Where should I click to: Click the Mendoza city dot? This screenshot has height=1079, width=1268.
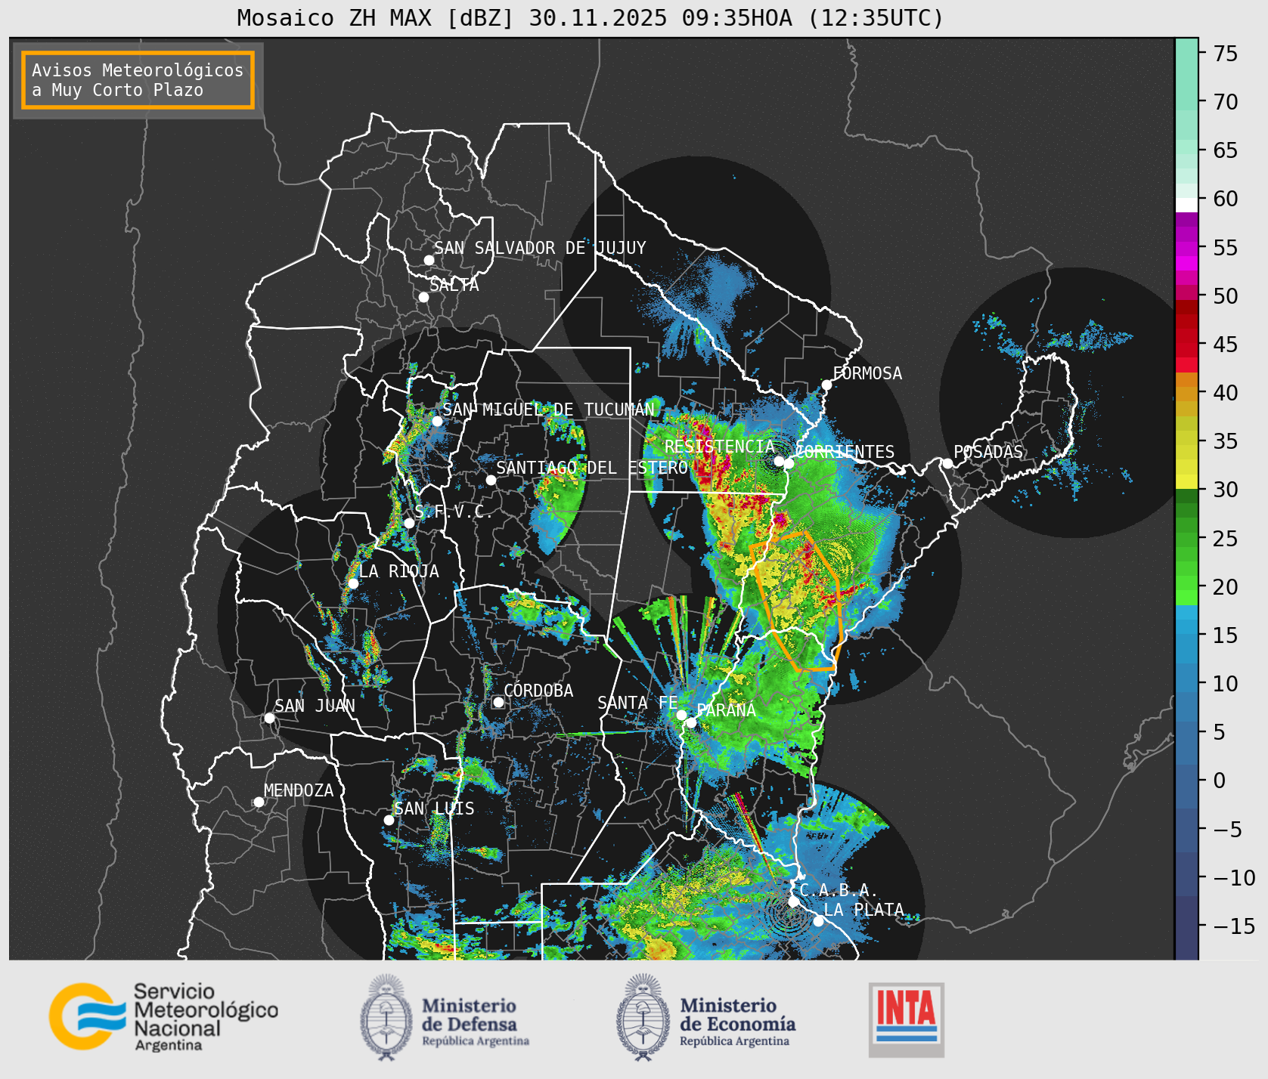259,802
